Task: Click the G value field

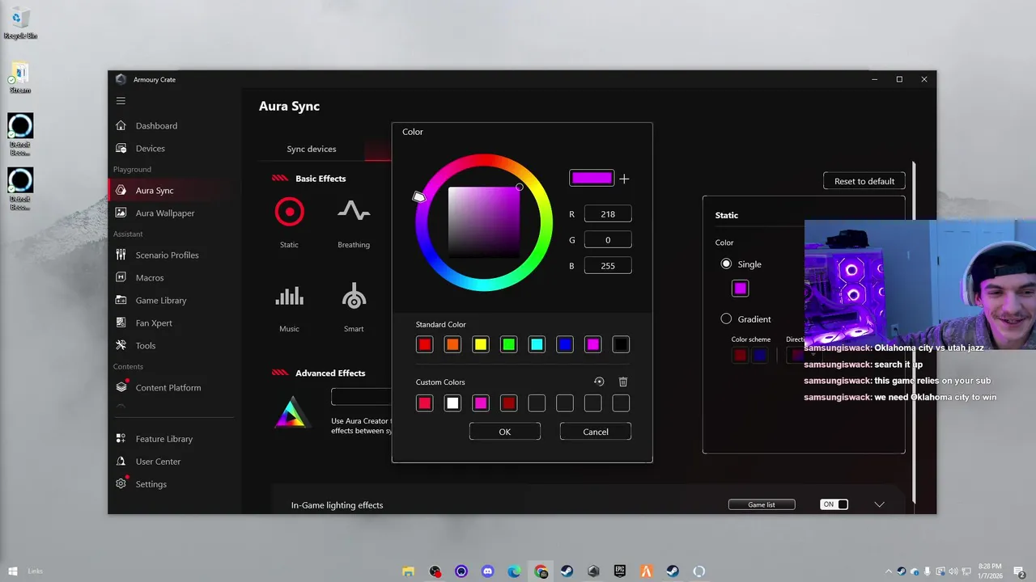Action: click(x=608, y=240)
